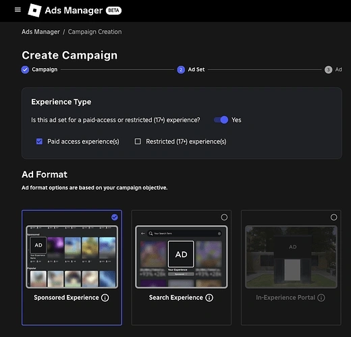The height and width of the screenshot is (337, 351).
Task: Click the BETA badge next to Ads Manager
Action: (x=113, y=11)
